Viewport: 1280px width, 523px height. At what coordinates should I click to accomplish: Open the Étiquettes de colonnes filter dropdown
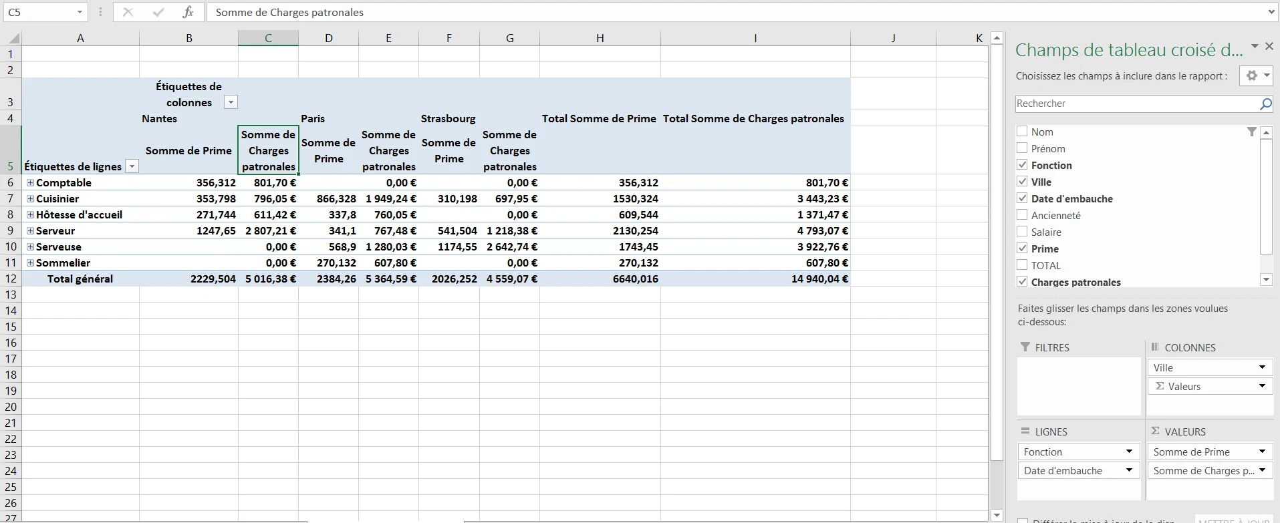[231, 102]
